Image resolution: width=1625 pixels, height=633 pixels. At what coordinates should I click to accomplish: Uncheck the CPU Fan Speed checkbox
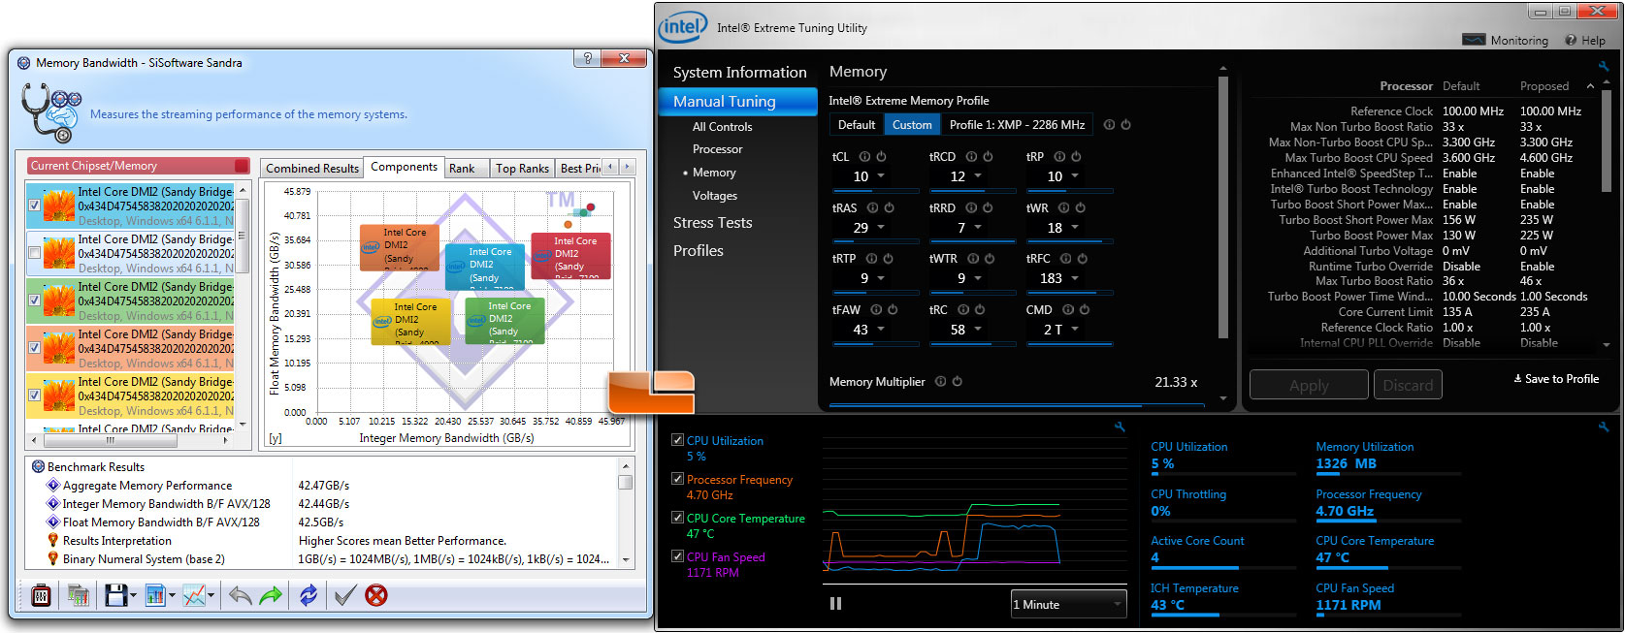(677, 556)
